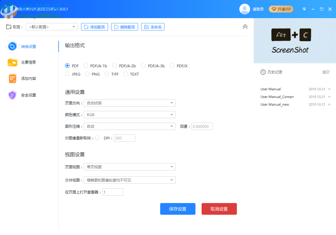The width and height of the screenshot is (336, 235).
Task: Enable 对图像重新取样 option
Action: [x=97, y=138]
